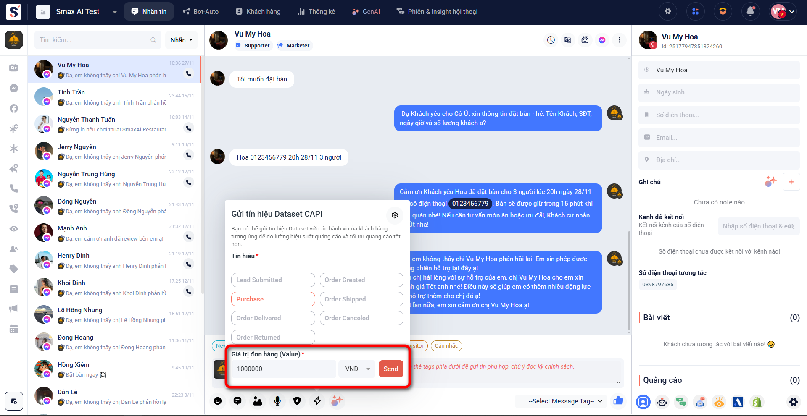The width and height of the screenshot is (807, 416).
Task: Open the VND currency dropdown
Action: click(357, 369)
